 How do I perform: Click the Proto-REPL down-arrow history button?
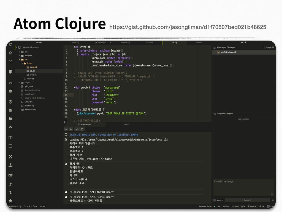71,129
